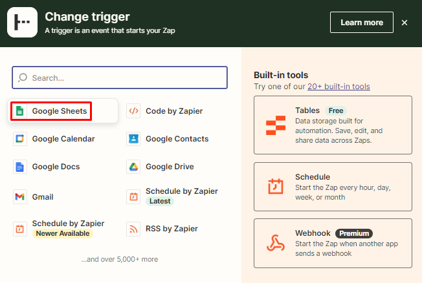422x283 pixels.
Task: Click the Schedule by Zapier Newer Available icon
Action: tap(20, 229)
